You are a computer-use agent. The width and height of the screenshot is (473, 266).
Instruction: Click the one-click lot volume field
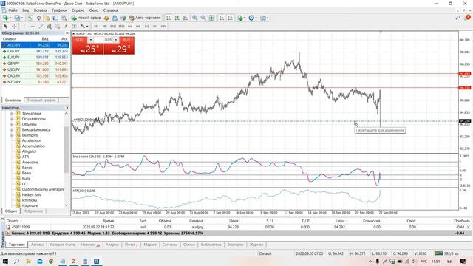coord(103,40)
